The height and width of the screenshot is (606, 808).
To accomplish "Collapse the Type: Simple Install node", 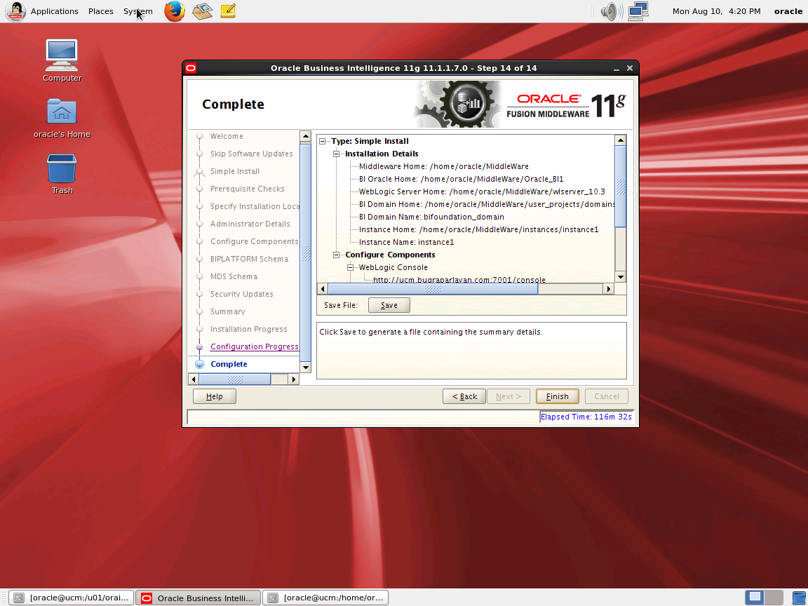I will [x=323, y=141].
